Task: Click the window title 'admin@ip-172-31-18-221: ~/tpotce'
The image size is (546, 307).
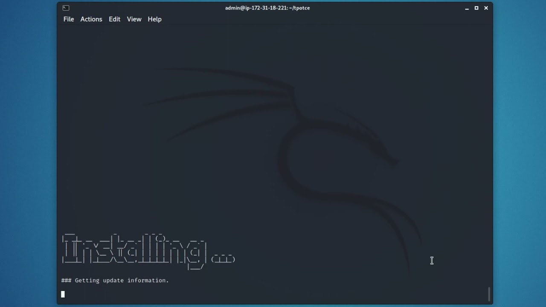Action: pos(267,8)
